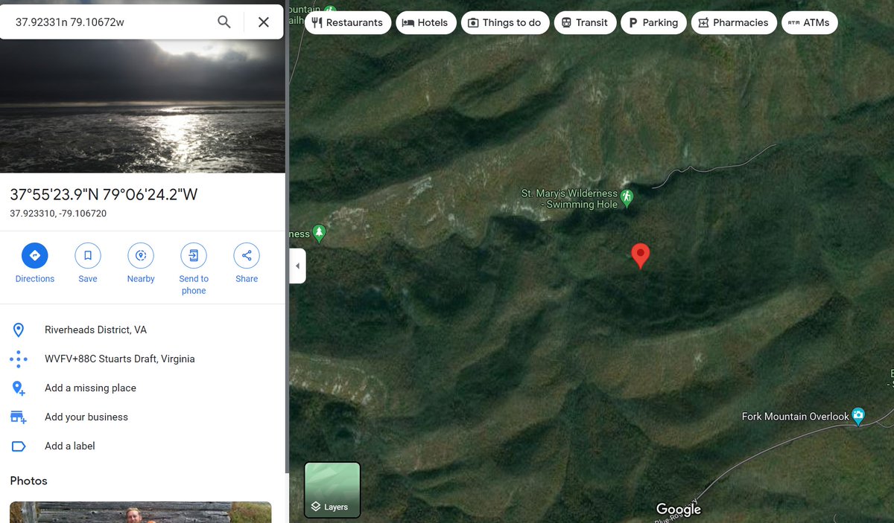Click the red dropped pin
The height and width of the screenshot is (523, 894).
click(x=640, y=255)
